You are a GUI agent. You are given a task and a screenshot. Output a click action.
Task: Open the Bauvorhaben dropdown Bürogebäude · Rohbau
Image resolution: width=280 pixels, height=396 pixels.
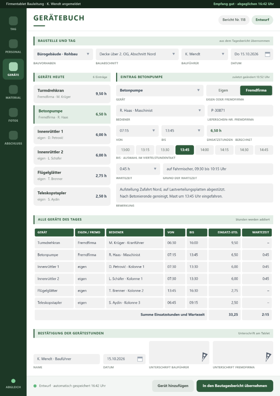pyautogui.click(x=63, y=54)
